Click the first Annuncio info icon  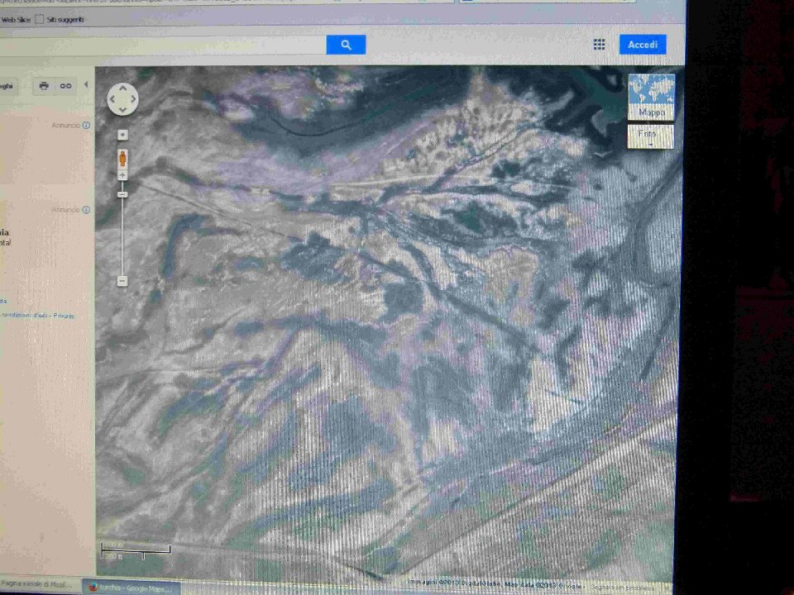click(87, 125)
